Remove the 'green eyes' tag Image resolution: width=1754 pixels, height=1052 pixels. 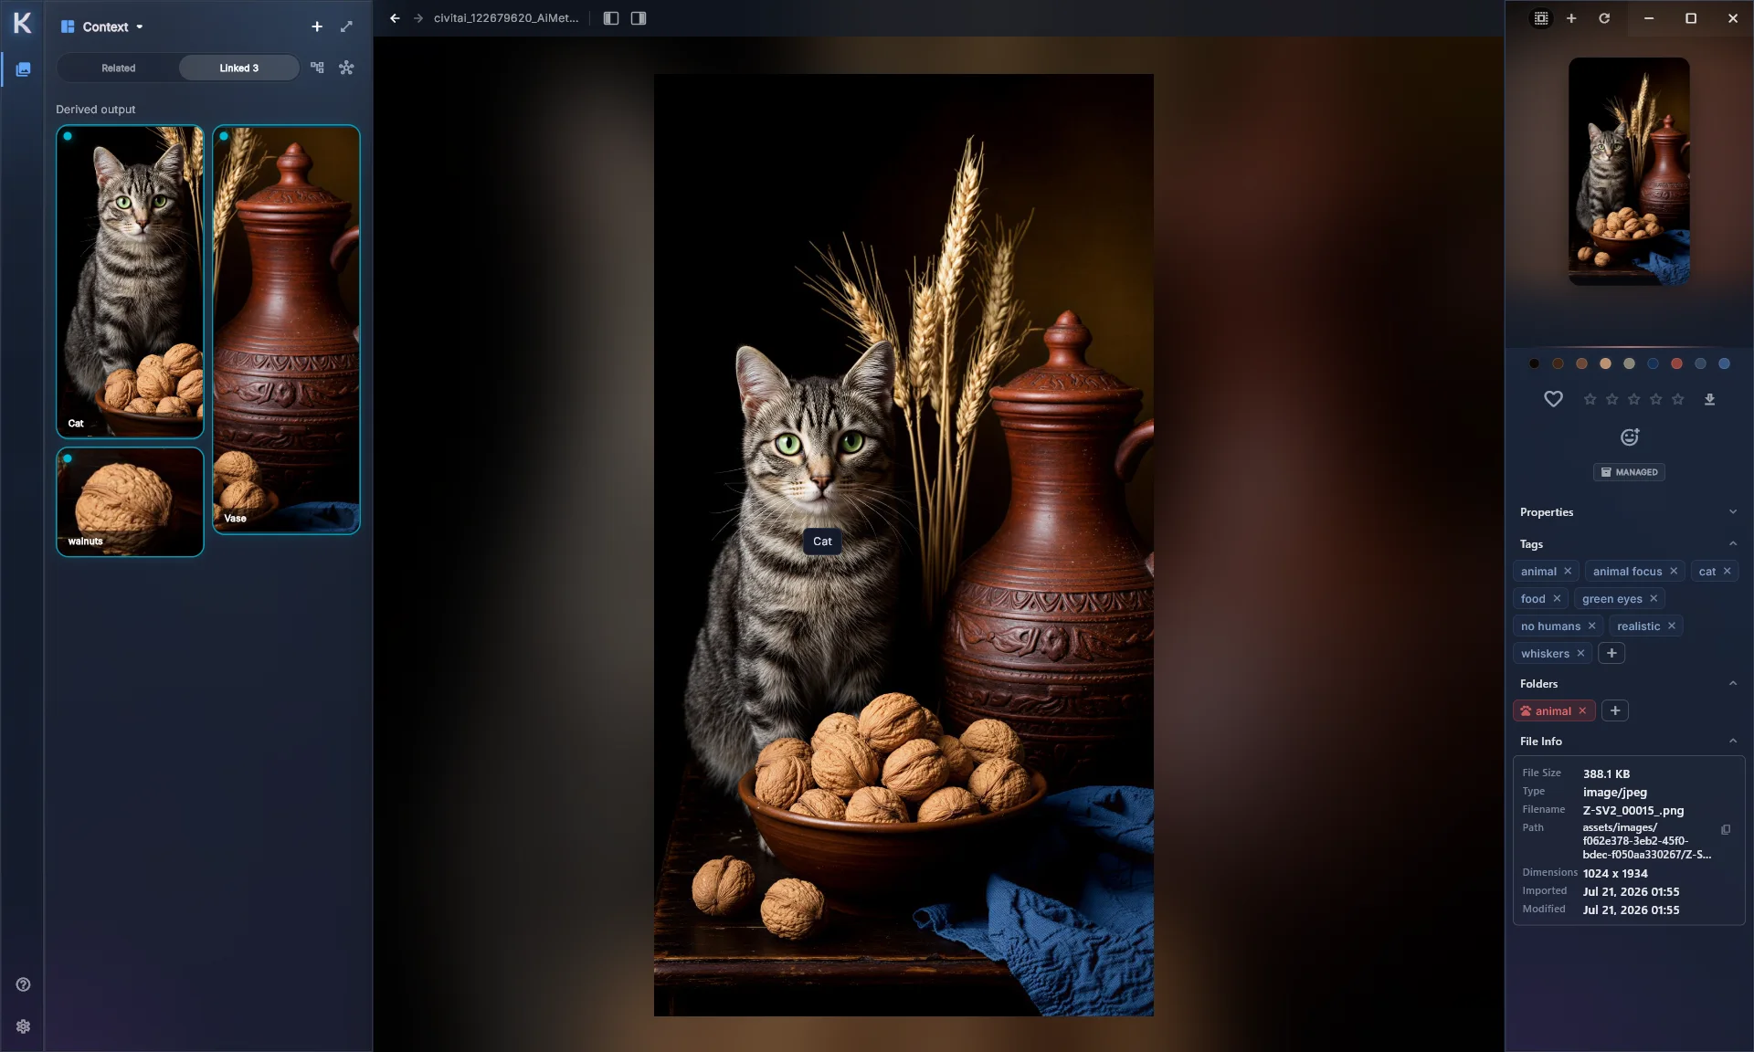1654,599
